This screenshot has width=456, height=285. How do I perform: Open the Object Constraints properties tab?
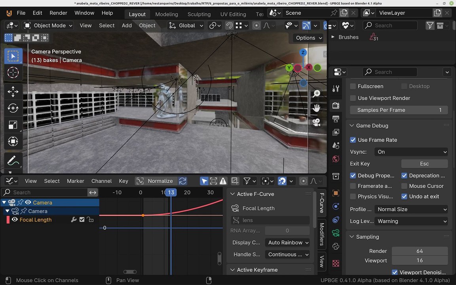tap(336, 220)
